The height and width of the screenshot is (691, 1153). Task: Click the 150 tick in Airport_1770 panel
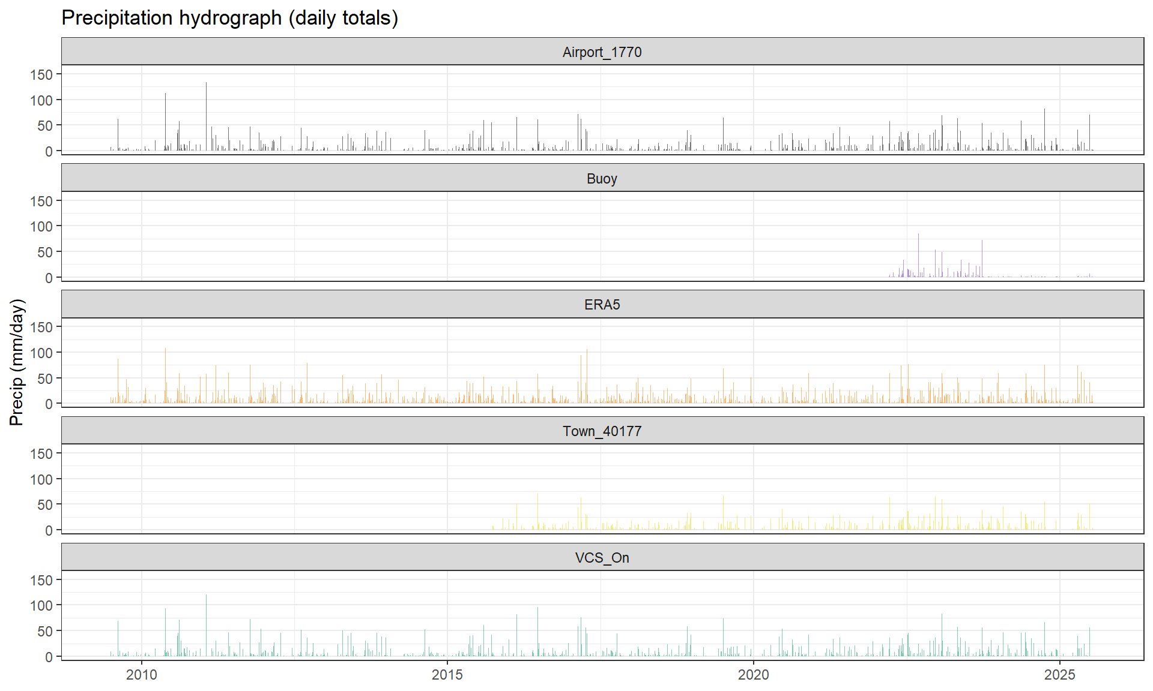pyautogui.click(x=41, y=75)
